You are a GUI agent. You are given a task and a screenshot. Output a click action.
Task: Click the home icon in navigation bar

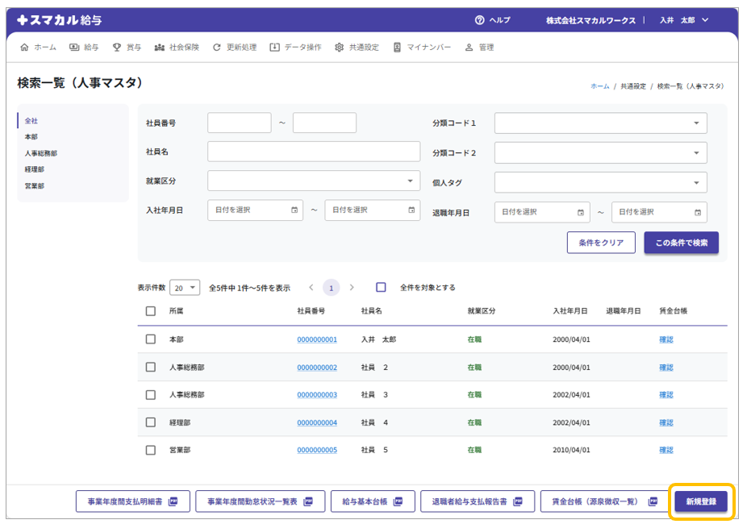point(24,48)
